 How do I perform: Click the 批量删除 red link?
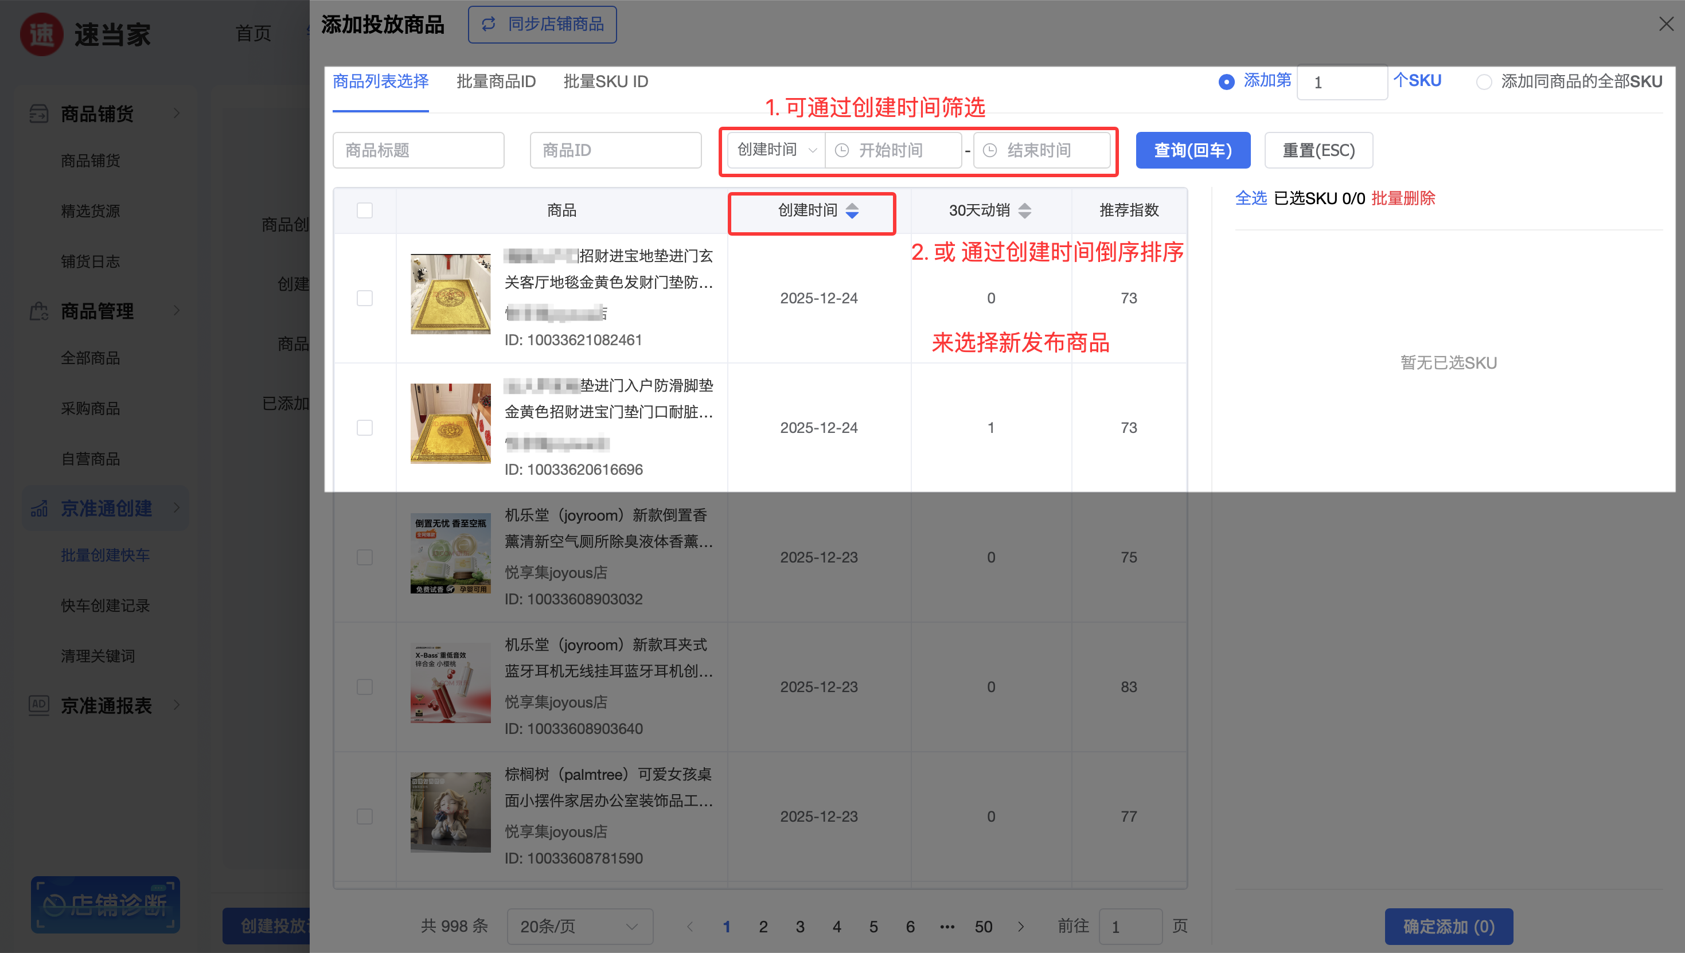1403,198
